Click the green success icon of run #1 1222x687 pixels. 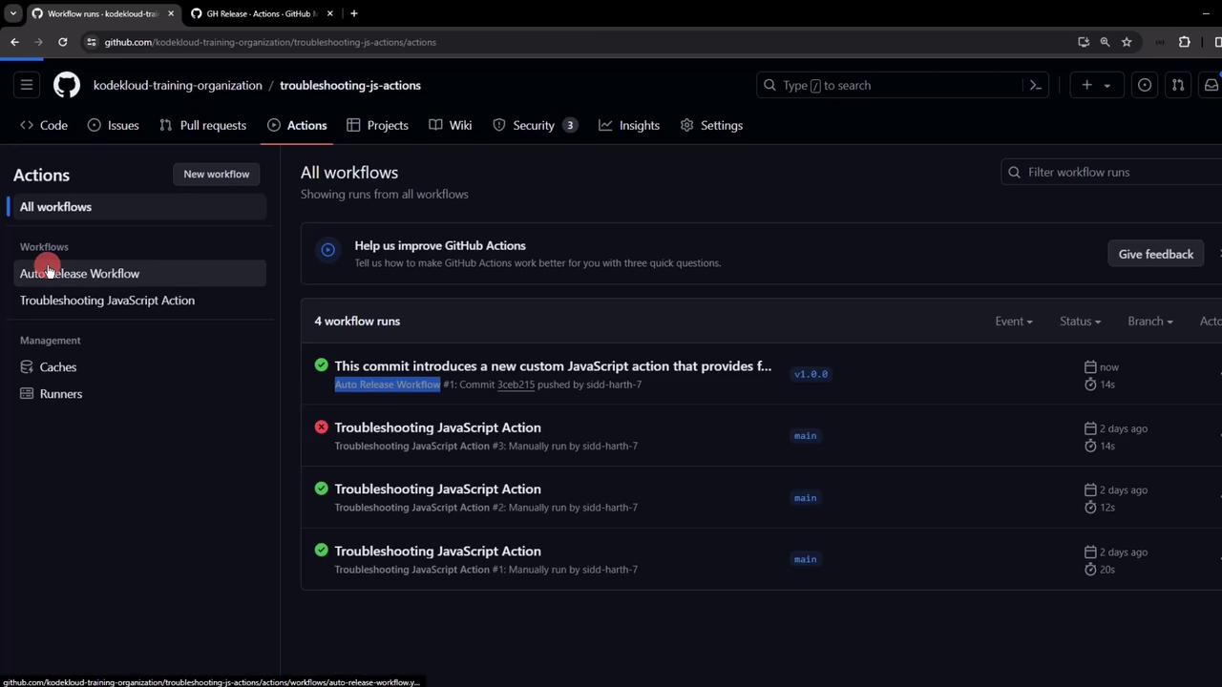(x=322, y=551)
